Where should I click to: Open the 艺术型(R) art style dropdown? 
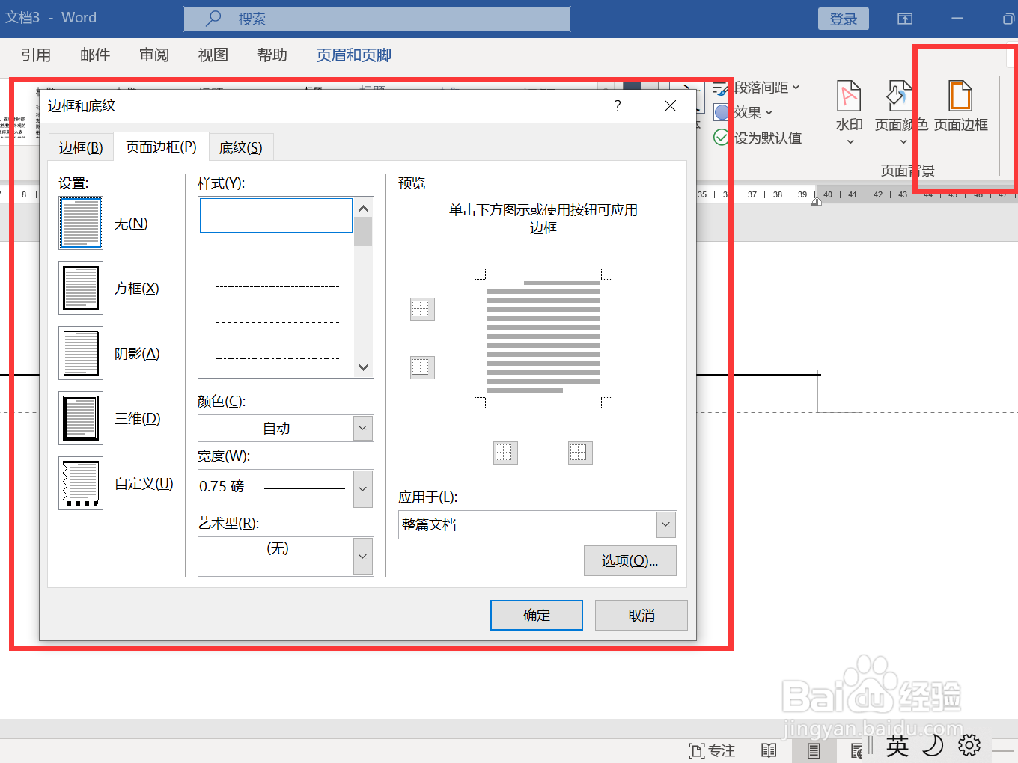(x=362, y=557)
